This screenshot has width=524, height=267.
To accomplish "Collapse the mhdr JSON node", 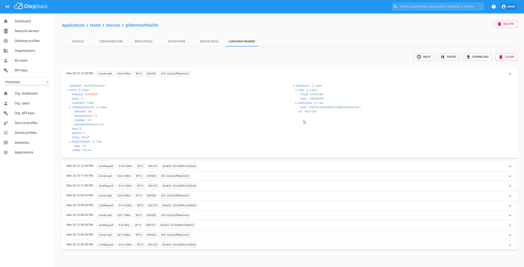I will point(296,90).
